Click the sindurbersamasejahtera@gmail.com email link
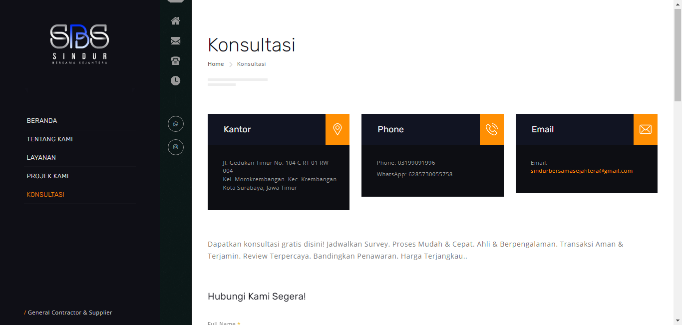 click(x=582, y=171)
